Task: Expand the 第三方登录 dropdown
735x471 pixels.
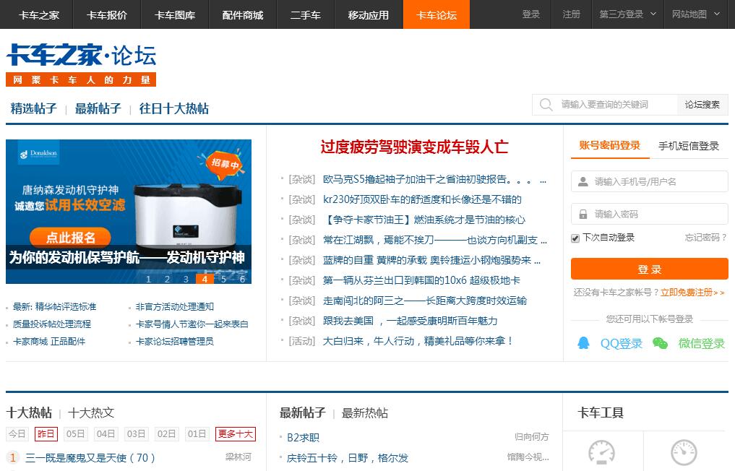Action: pyautogui.click(x=627, y=14)
